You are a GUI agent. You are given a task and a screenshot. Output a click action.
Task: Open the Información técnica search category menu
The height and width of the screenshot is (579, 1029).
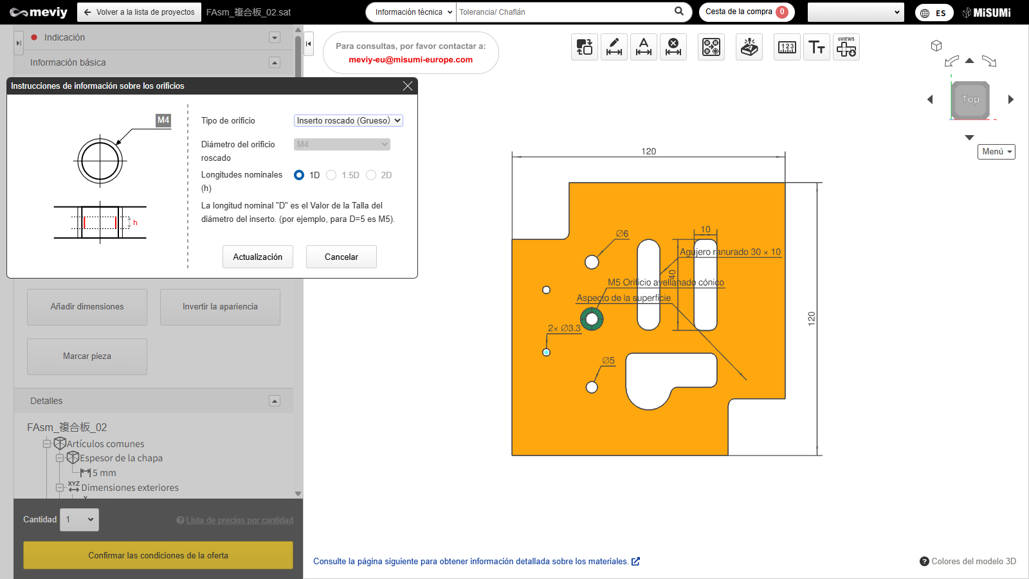[x=413, y=12]
